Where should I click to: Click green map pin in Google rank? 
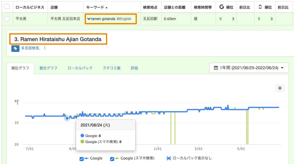[x=220, y=19]
